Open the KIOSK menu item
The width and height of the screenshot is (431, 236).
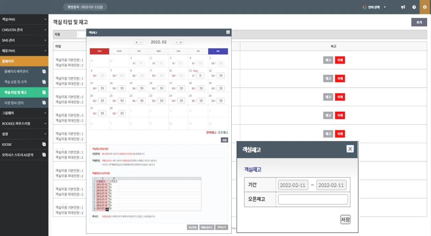[24, 144]
